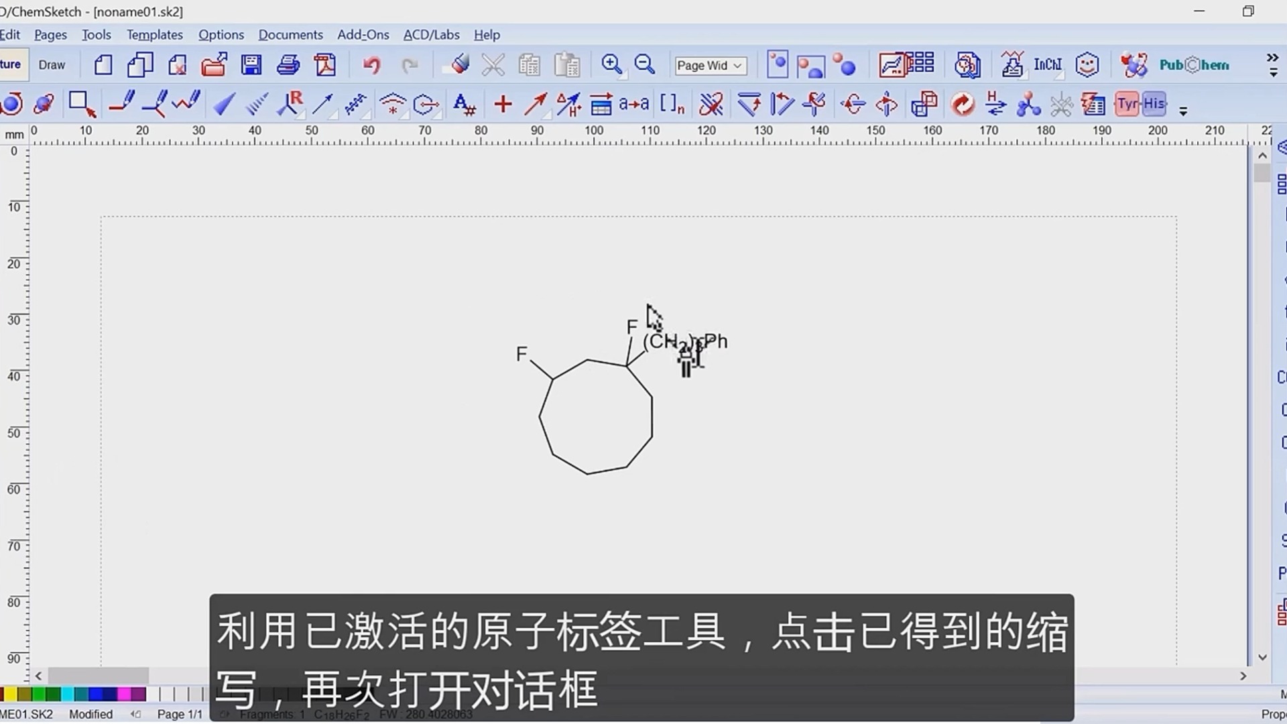
Task: Click the red plus charge tool
Action: 503,104
